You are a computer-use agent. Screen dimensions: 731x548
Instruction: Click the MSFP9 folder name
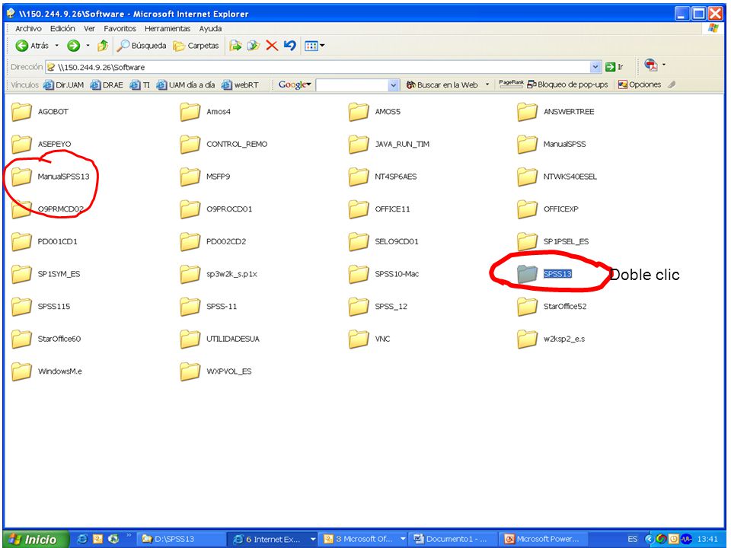tap(219, 177)
